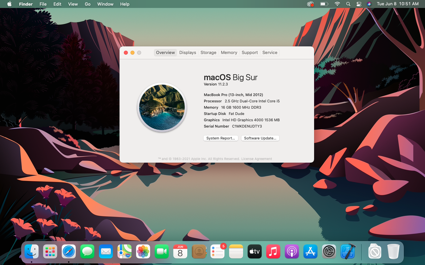Click the 16 GB 1600 MHz DDR3 text
425x265 pixels.
(241, 107)
